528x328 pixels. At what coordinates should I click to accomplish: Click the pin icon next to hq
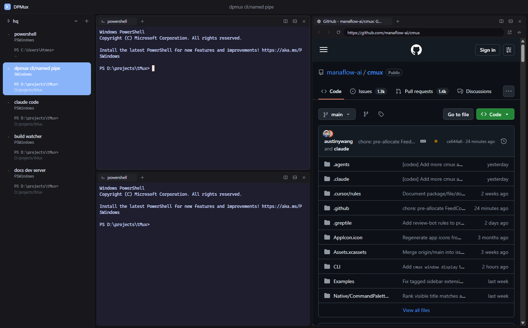(9, 21)
